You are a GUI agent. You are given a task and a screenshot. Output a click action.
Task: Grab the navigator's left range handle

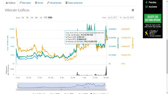[18, 85]
